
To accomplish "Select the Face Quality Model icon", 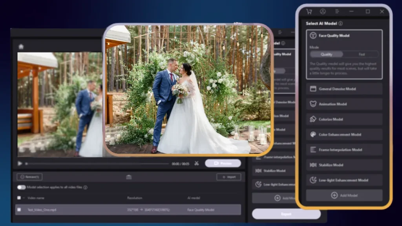I will click(x=313, y=35).
